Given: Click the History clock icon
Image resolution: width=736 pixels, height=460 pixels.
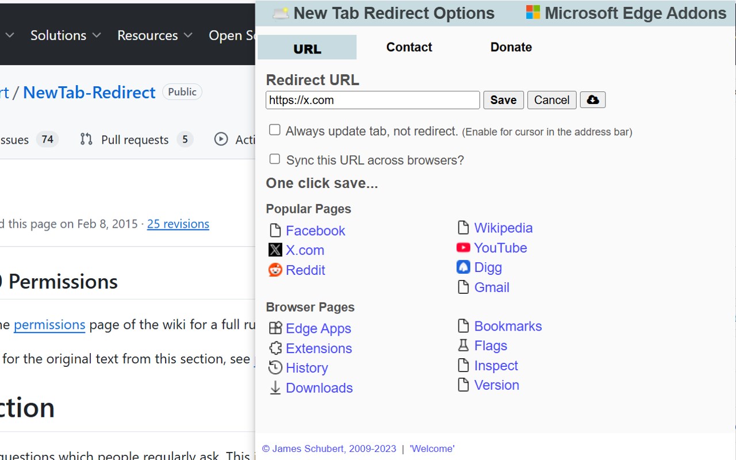Looking at the screenshot, I should coord(275,367).
